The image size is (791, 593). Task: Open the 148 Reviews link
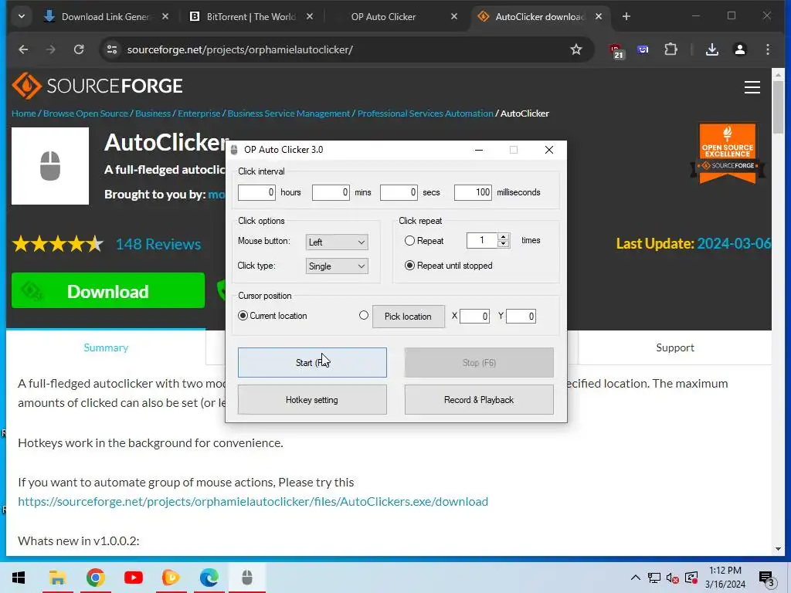coord(158,244)
